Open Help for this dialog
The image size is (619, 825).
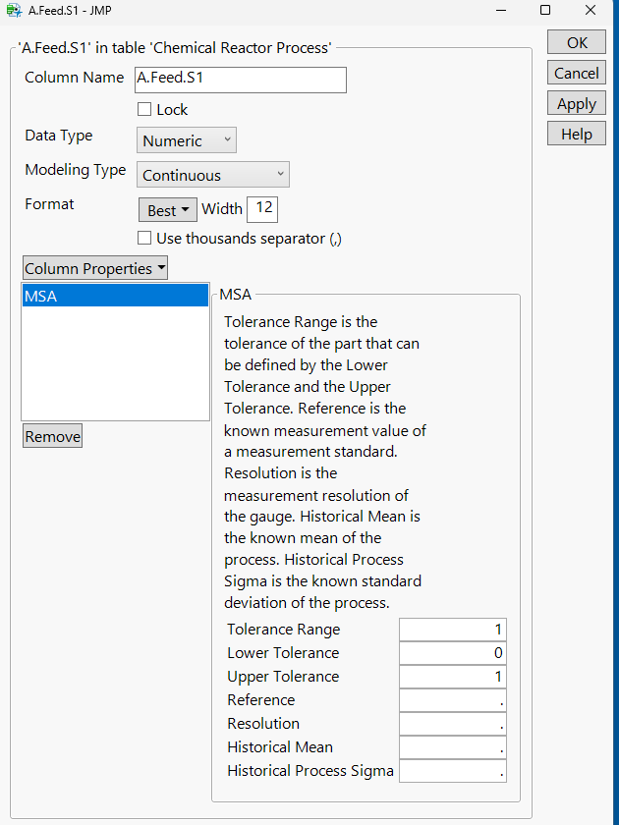point(577,135)
